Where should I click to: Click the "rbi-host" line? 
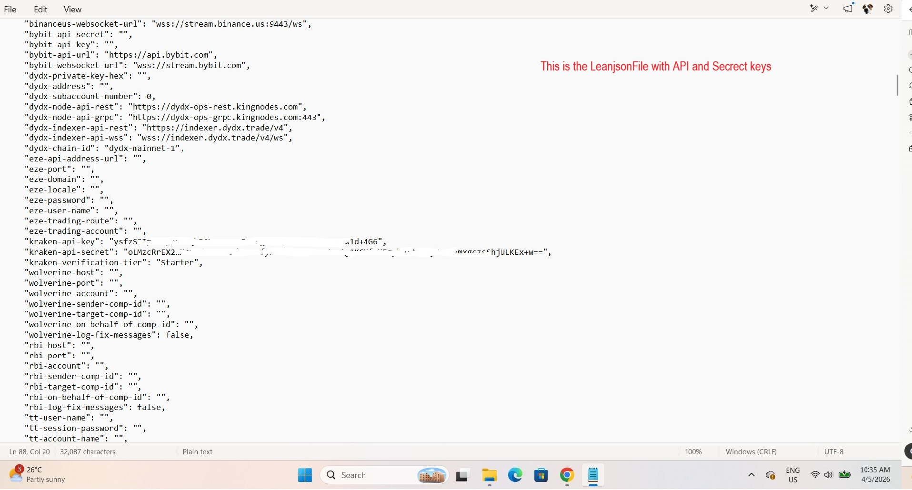pos(60,345)
